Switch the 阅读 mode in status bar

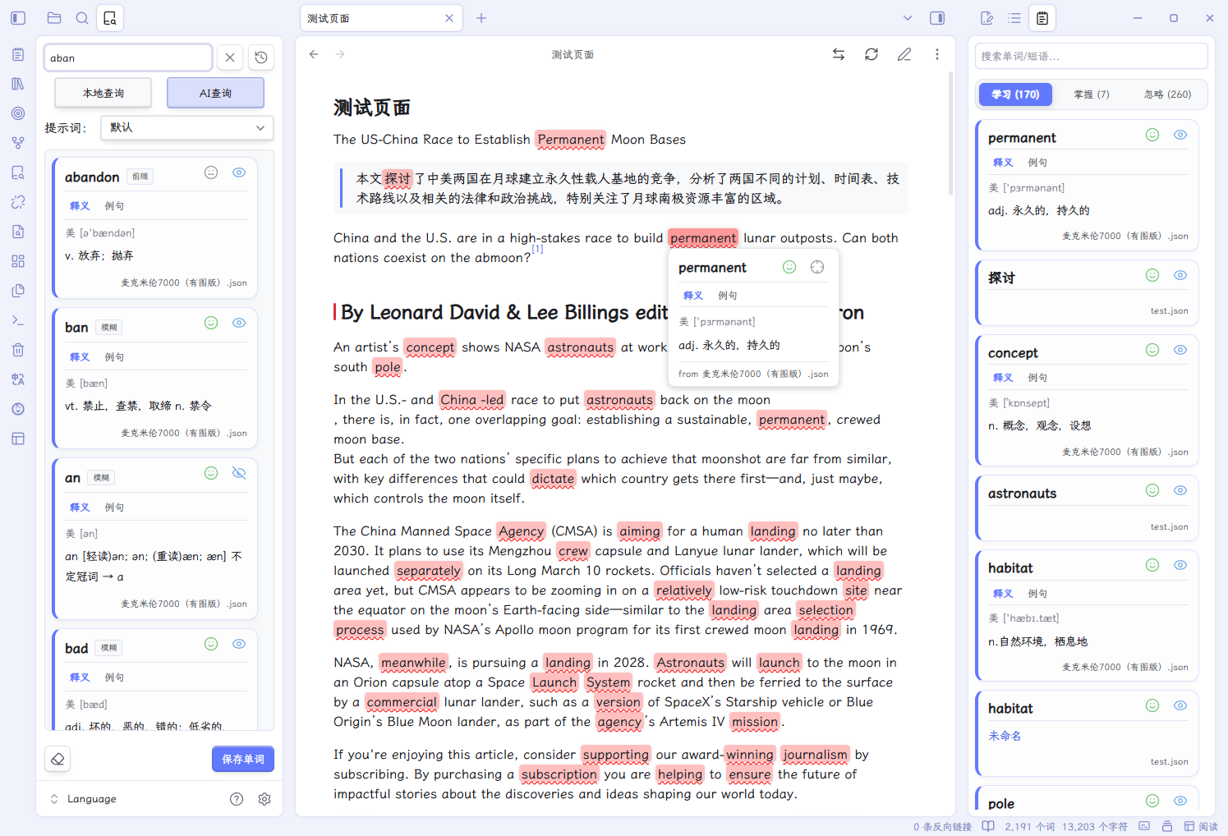click(x=1201, y=826)
